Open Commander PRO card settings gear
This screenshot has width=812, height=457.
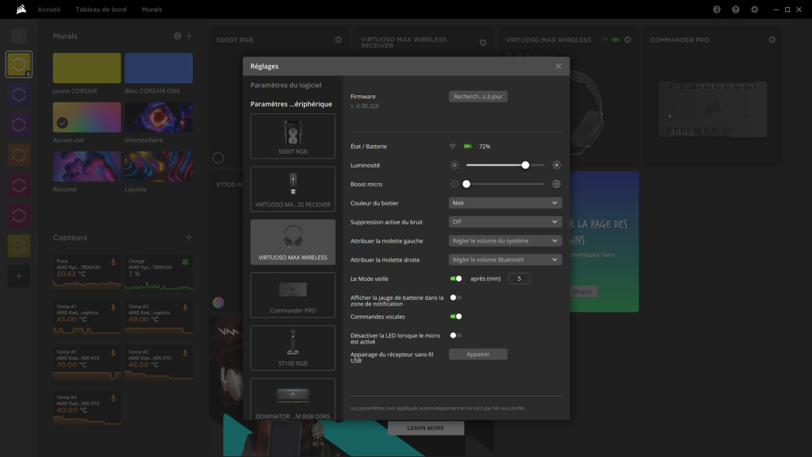point(772,40)
